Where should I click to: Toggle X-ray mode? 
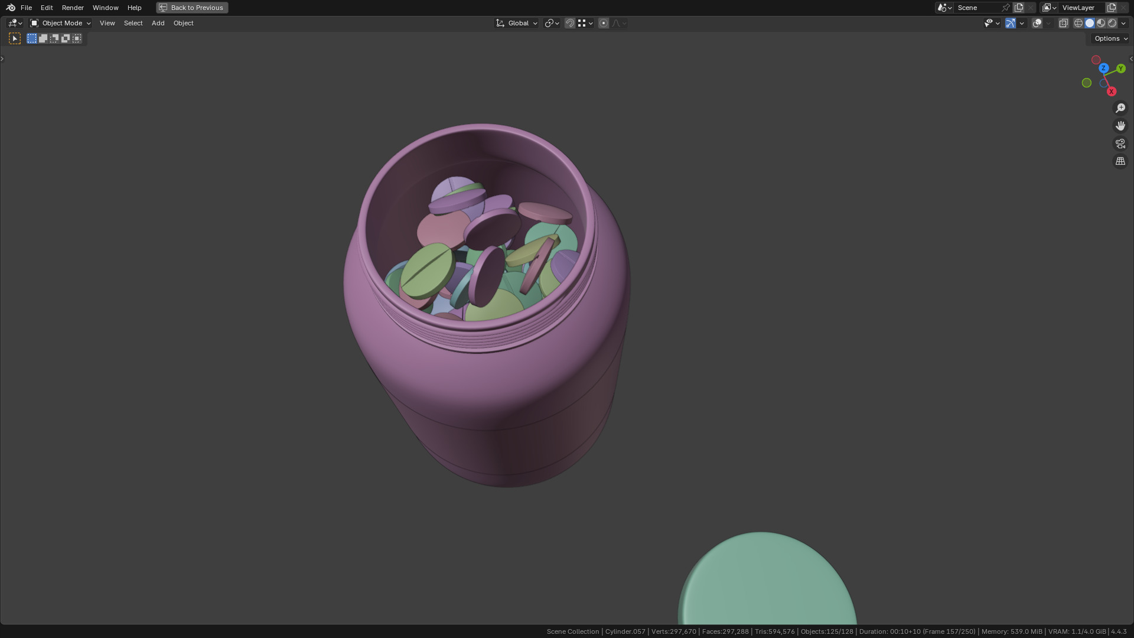(1064, 23)
